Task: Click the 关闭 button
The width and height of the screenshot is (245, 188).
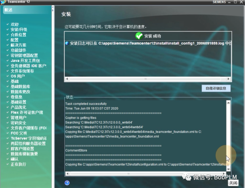Action: click(233, 183)
